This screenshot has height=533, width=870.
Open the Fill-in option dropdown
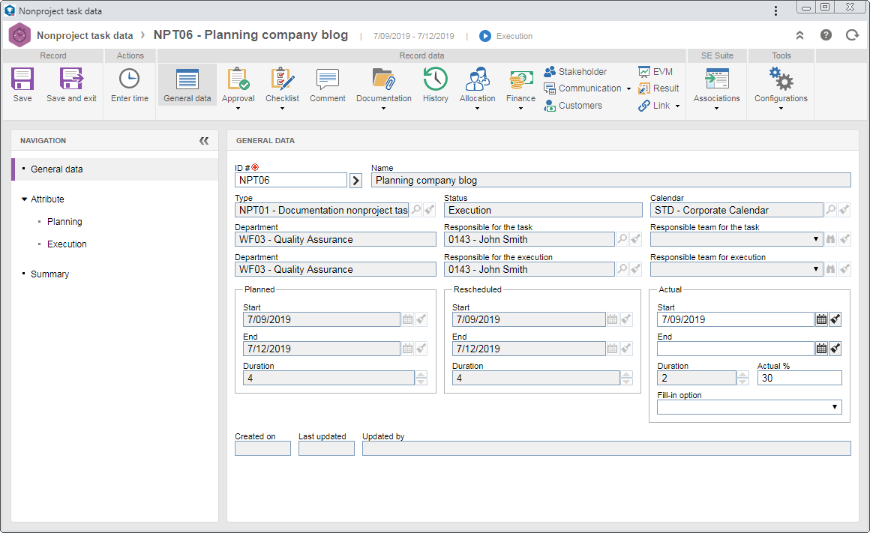click(x=834, y=407)
